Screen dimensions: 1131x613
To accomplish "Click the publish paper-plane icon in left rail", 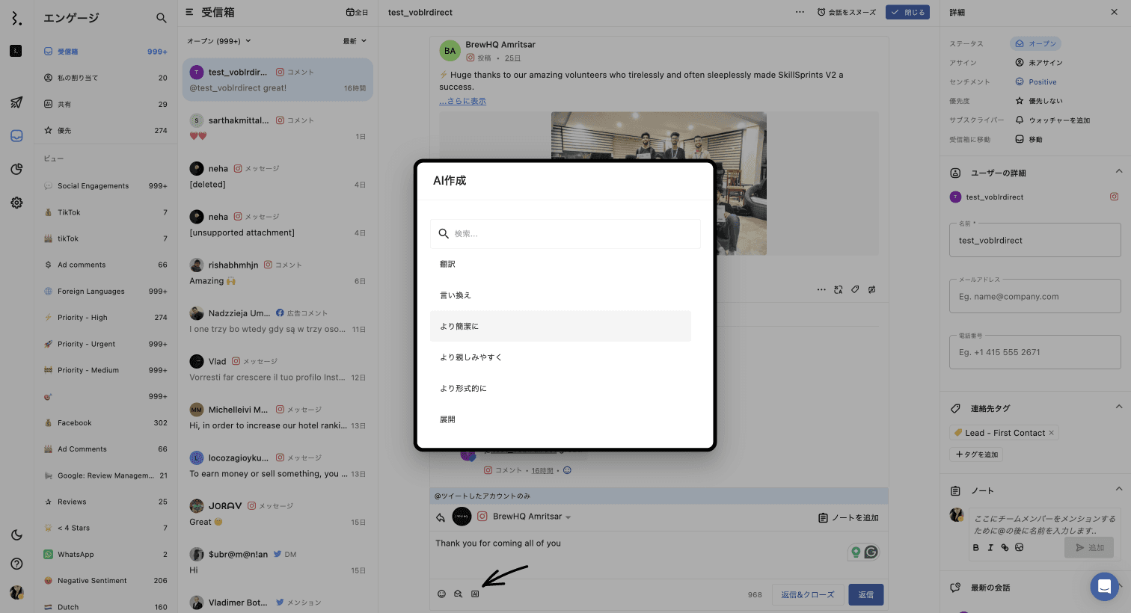I will click(x=16, y=102).
